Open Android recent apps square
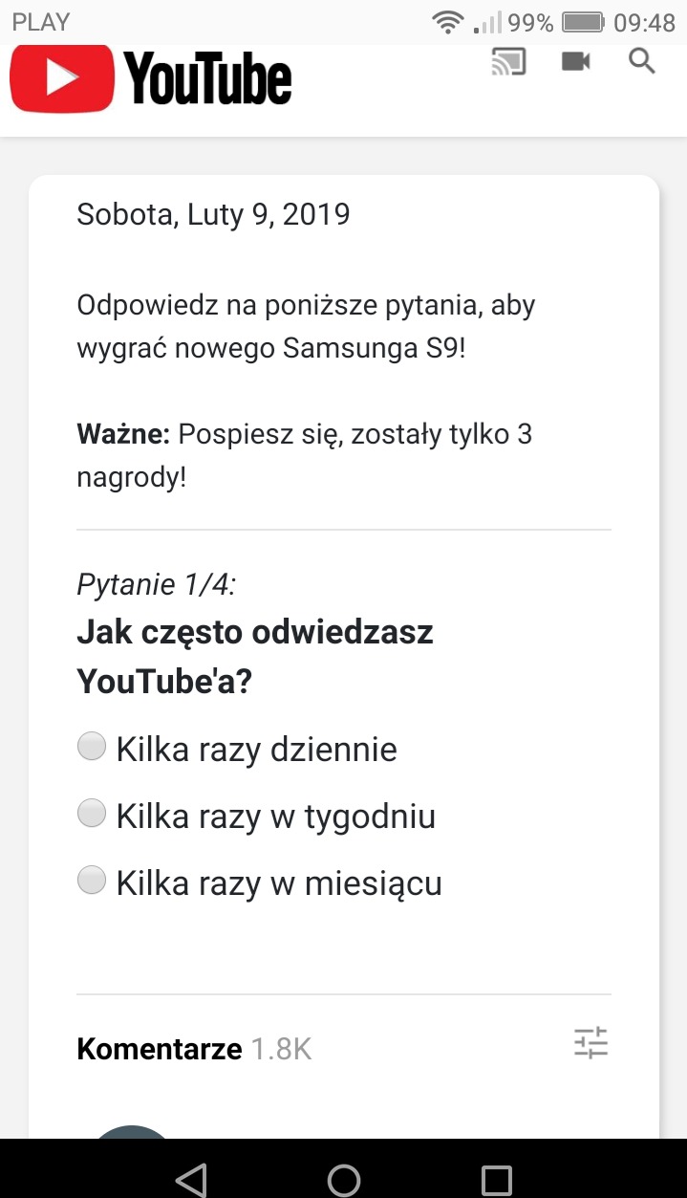The width and height of the screenshot is (687, 1198). (x=496, y=1180)
